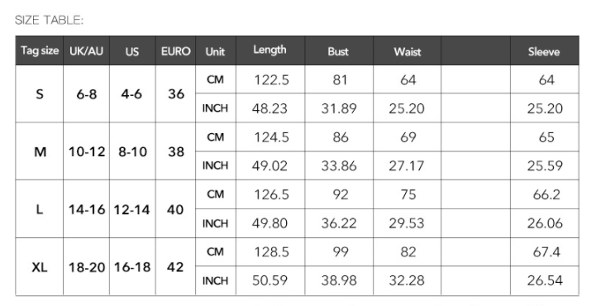Click the SIZE TABLE heading text
The image size is (601, 306).
[49, 20]
